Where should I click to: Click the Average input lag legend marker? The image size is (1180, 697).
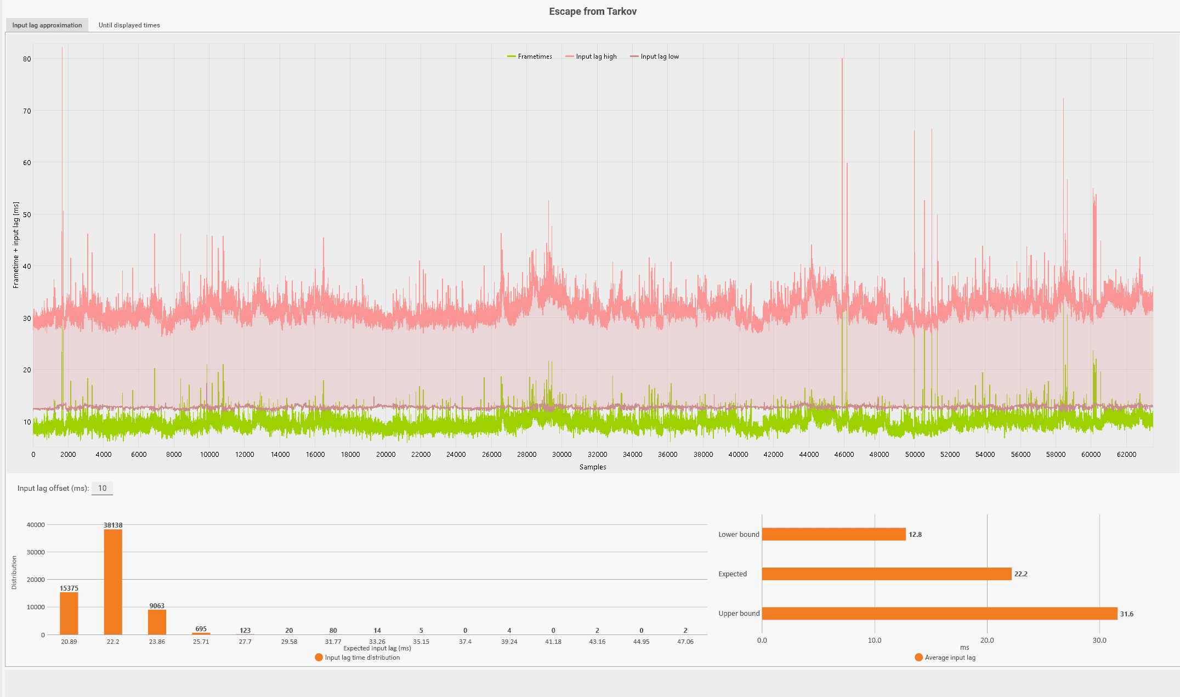(918, 658)
